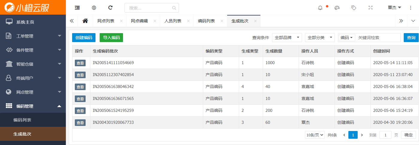Focus the 关键词检索 input
The width and height of the screenshot is (419, 145).
378,38
